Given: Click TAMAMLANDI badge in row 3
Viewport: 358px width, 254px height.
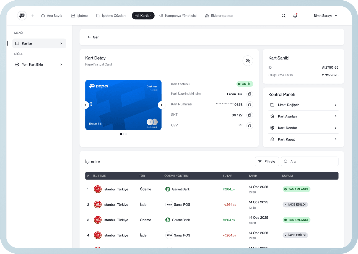Looking at the screenshot, I should click(x=296, y=220).
